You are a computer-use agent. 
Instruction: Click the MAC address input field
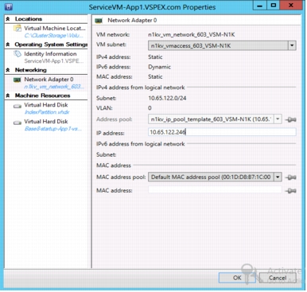[x=215, y=190]
